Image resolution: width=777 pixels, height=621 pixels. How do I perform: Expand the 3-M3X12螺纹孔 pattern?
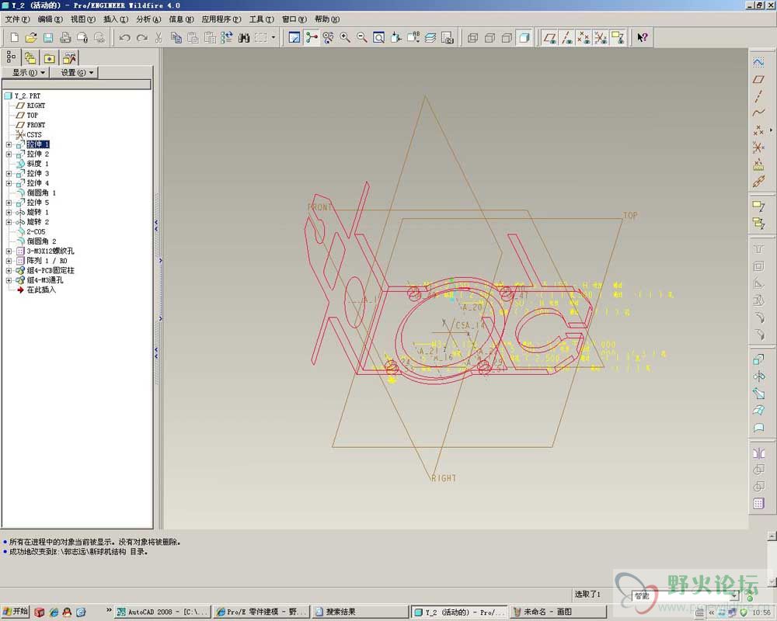tap(9, 251)
